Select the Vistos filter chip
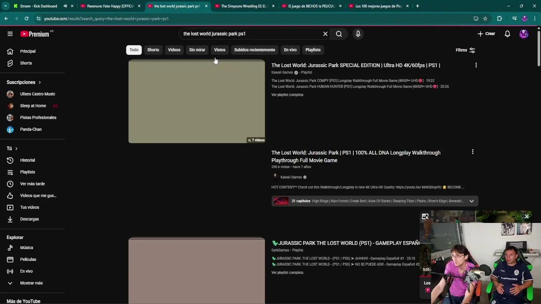Viewport: 541px width, 304px height. click(220, 50)
